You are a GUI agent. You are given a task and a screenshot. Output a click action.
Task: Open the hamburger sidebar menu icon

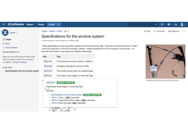4,24
